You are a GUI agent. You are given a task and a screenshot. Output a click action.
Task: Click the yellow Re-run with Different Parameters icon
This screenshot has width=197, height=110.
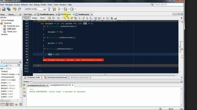24,89
